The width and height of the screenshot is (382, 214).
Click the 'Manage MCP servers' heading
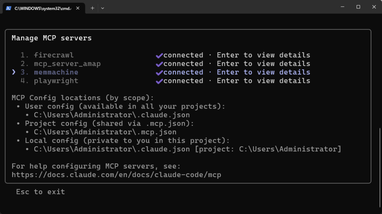tap(52, 38)
